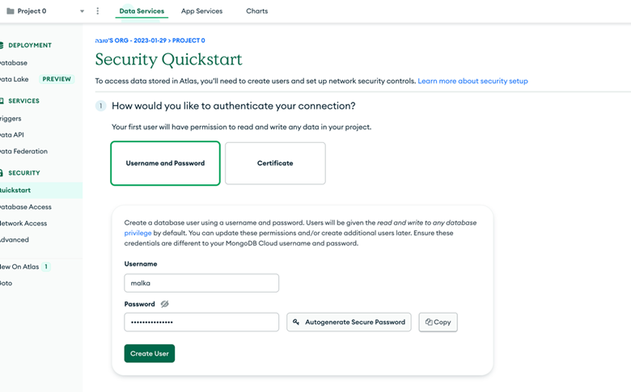Open Network Access in the sidebar
631x392 pixels.
[x=23, y=223]
